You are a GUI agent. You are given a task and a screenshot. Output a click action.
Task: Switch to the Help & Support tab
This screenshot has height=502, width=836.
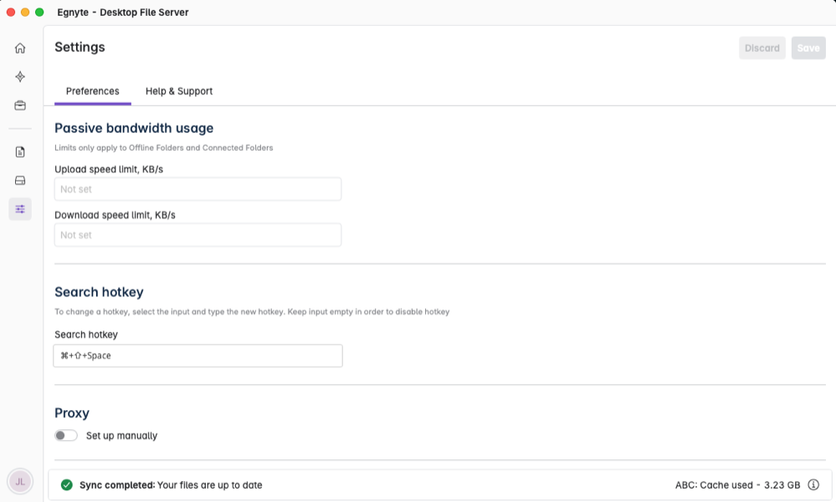[x=179, y=91]
